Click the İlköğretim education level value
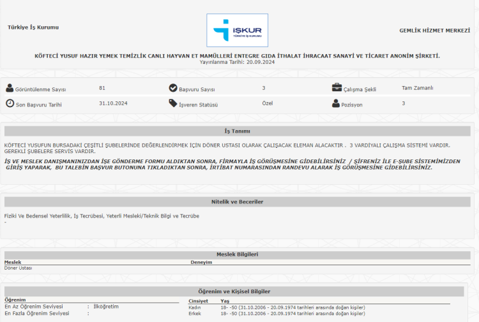 (106, 307)
